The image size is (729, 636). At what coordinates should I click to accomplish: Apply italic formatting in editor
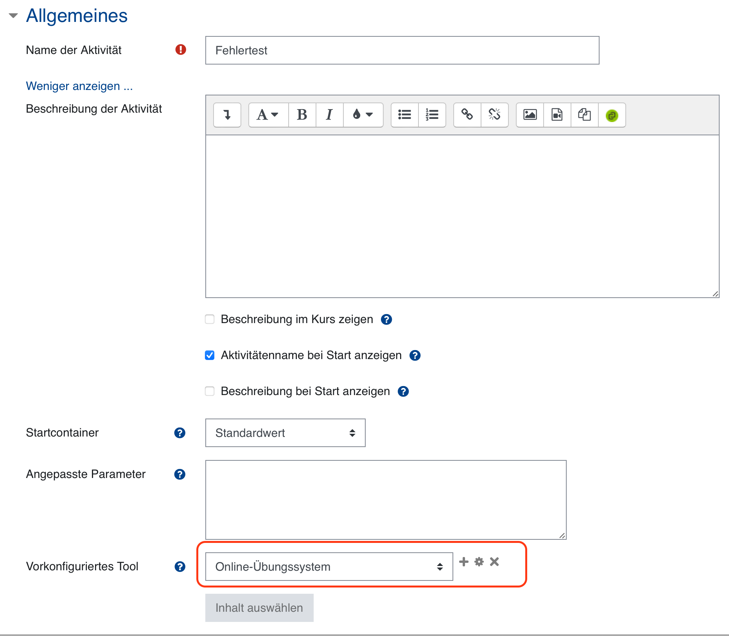coord(329,115)
